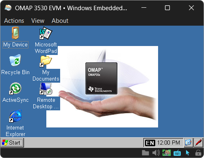
Task: Close the OMAP 3530 EVM window
Action: [x=191, y=8]
